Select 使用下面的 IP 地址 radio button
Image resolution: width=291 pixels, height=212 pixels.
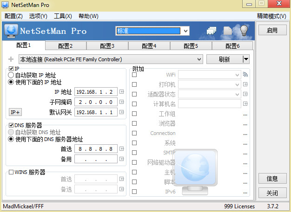click(11, 82)
